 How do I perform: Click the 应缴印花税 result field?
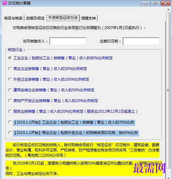click(x=141, y=41)
